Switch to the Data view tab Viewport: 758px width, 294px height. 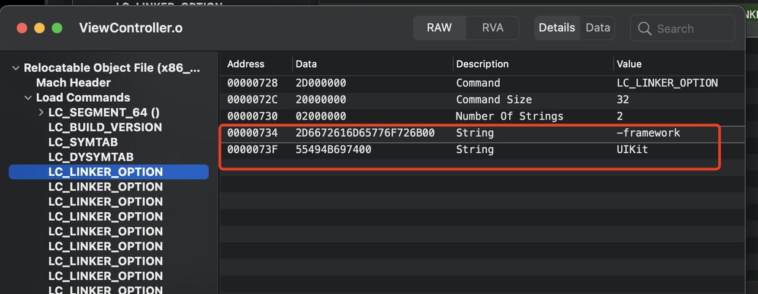click(x=598, y=28)
